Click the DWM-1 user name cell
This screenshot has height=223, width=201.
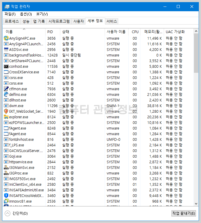click(x=113, y=106)
